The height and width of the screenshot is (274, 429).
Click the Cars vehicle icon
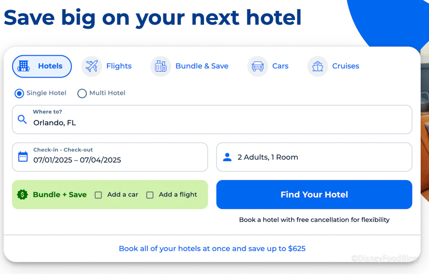pos(257,66)
